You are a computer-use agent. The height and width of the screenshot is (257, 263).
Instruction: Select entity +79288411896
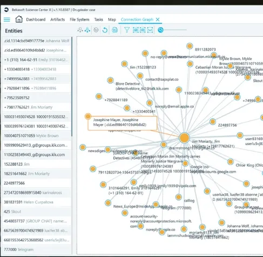[x=37, y=88]
